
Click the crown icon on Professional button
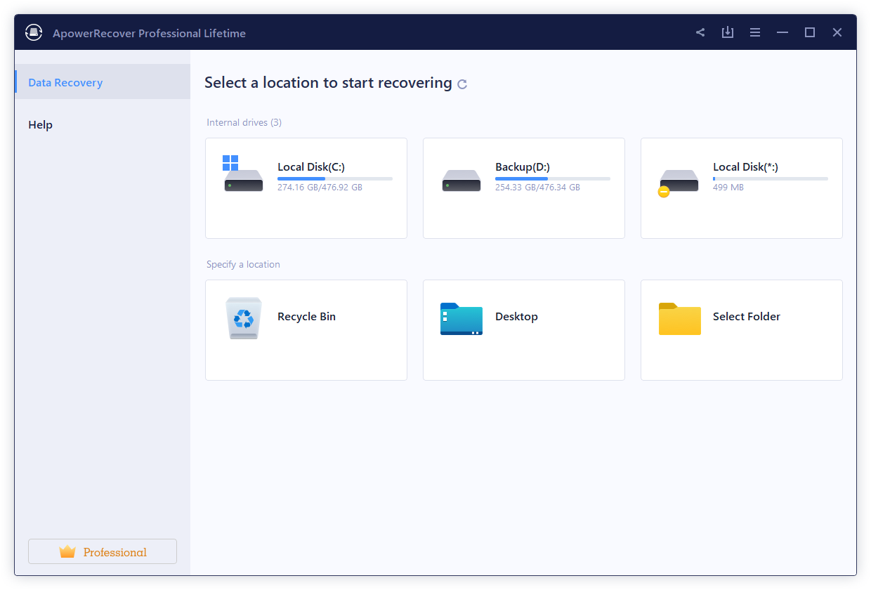tap(67, 551)
